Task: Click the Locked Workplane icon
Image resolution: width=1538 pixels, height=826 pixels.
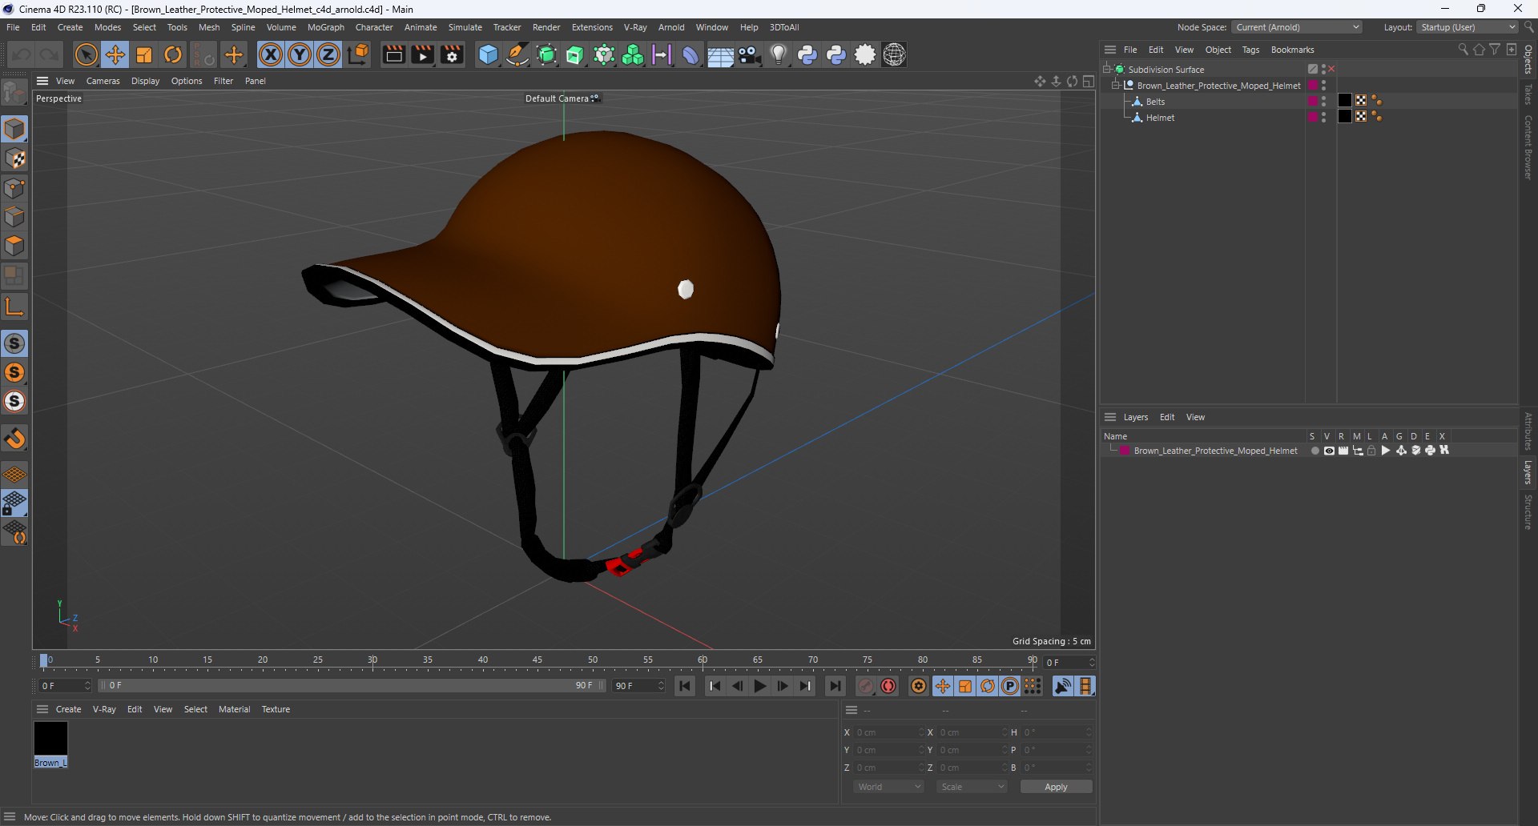Action: click(x=14, y=503)
